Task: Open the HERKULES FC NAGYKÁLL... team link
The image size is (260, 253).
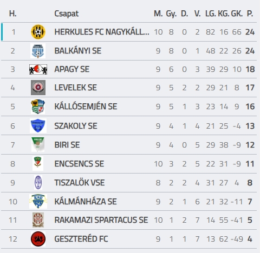Action: [x=102, y=32]
